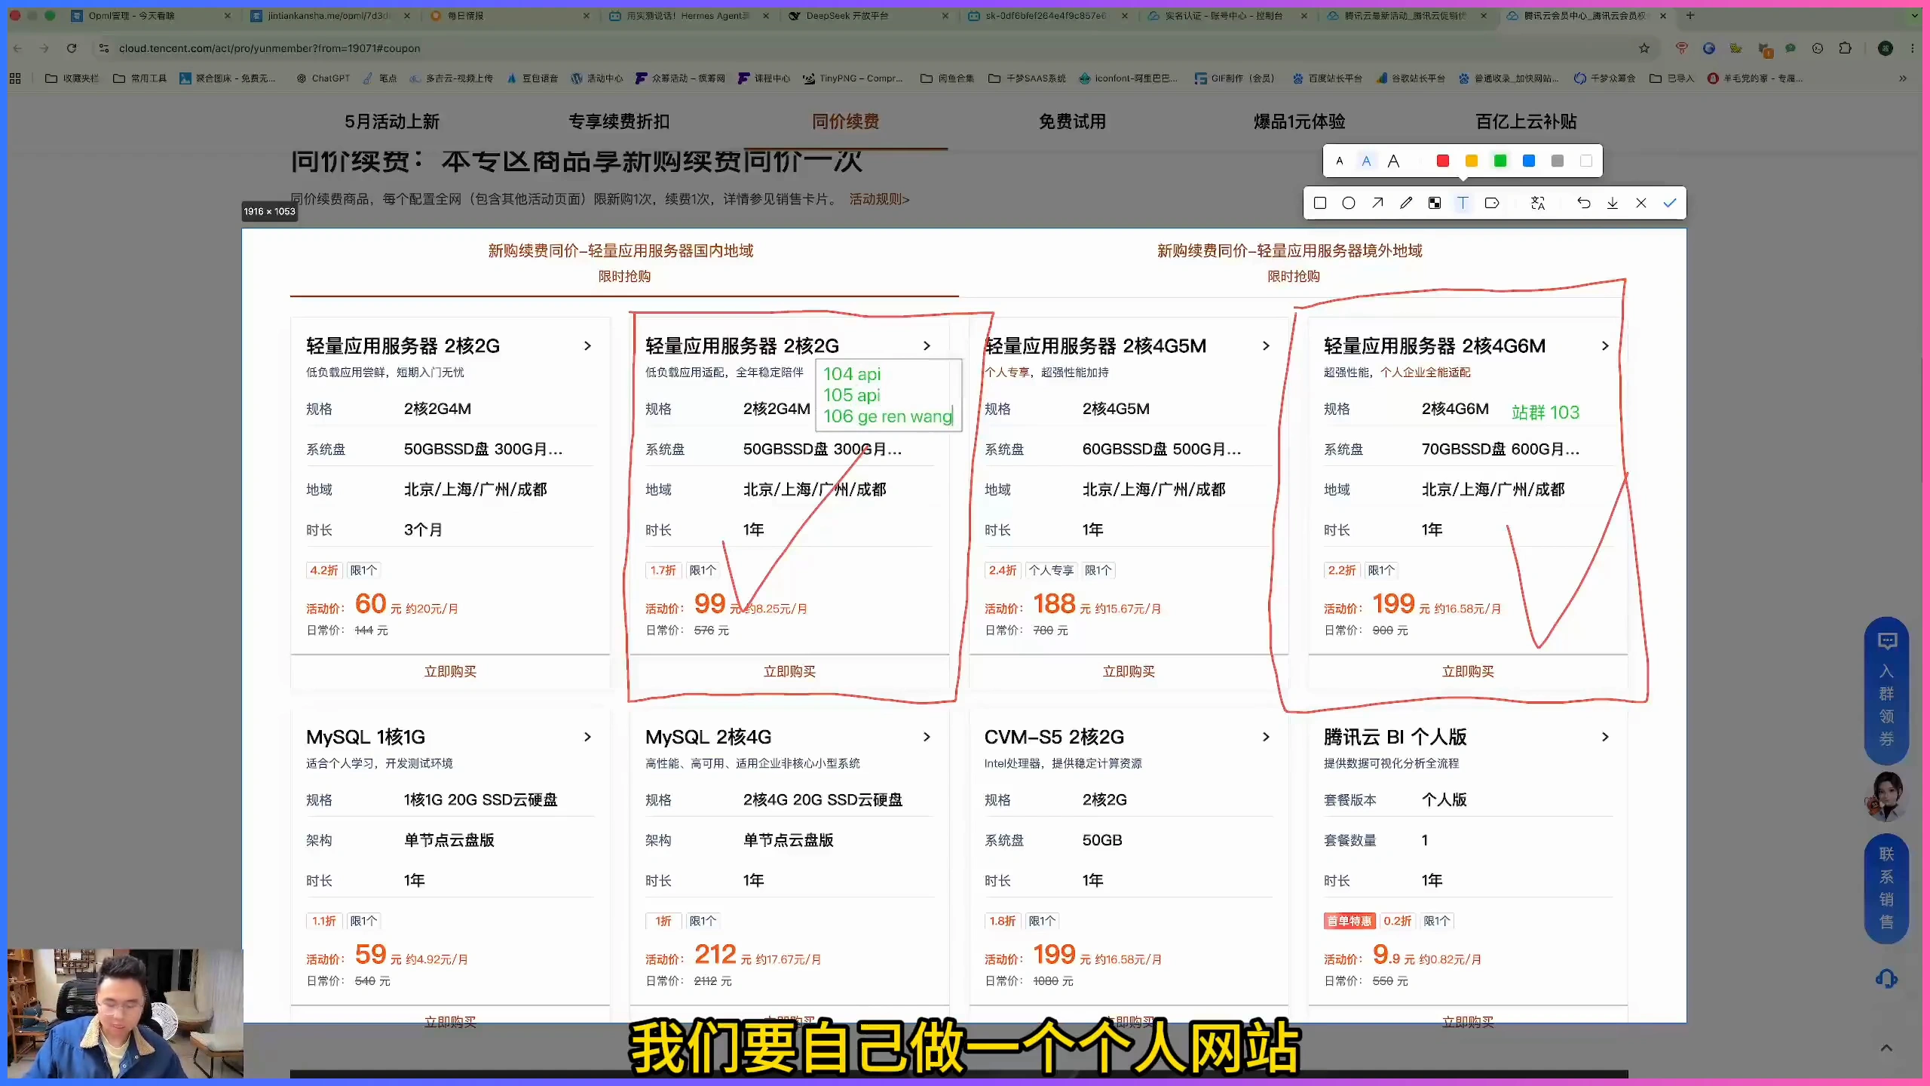Screen dimensions: 1930x1086
Task: Open the ChatGPT bookmark
Action: [323, 78]
